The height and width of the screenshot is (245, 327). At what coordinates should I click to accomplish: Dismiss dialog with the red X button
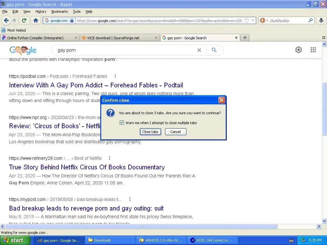click(222, 100)
